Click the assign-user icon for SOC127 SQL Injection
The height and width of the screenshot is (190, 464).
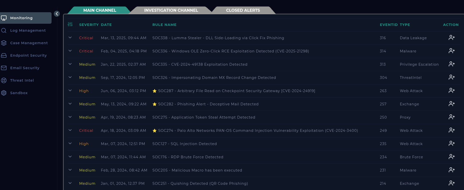(451, 144)
